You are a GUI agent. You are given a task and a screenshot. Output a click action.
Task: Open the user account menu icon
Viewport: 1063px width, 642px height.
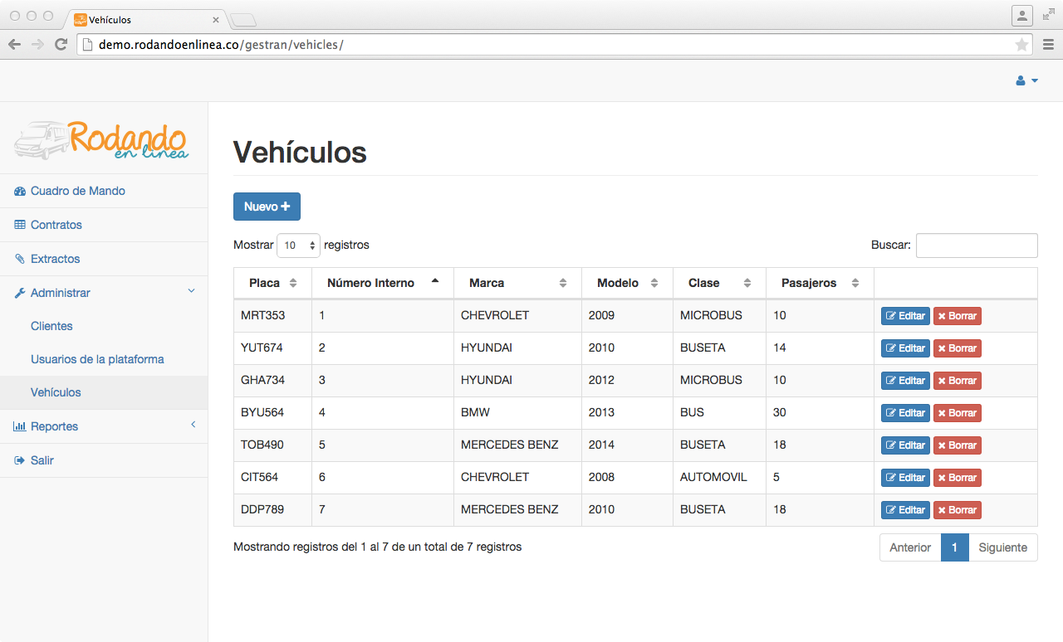(x=1026, y=80)
